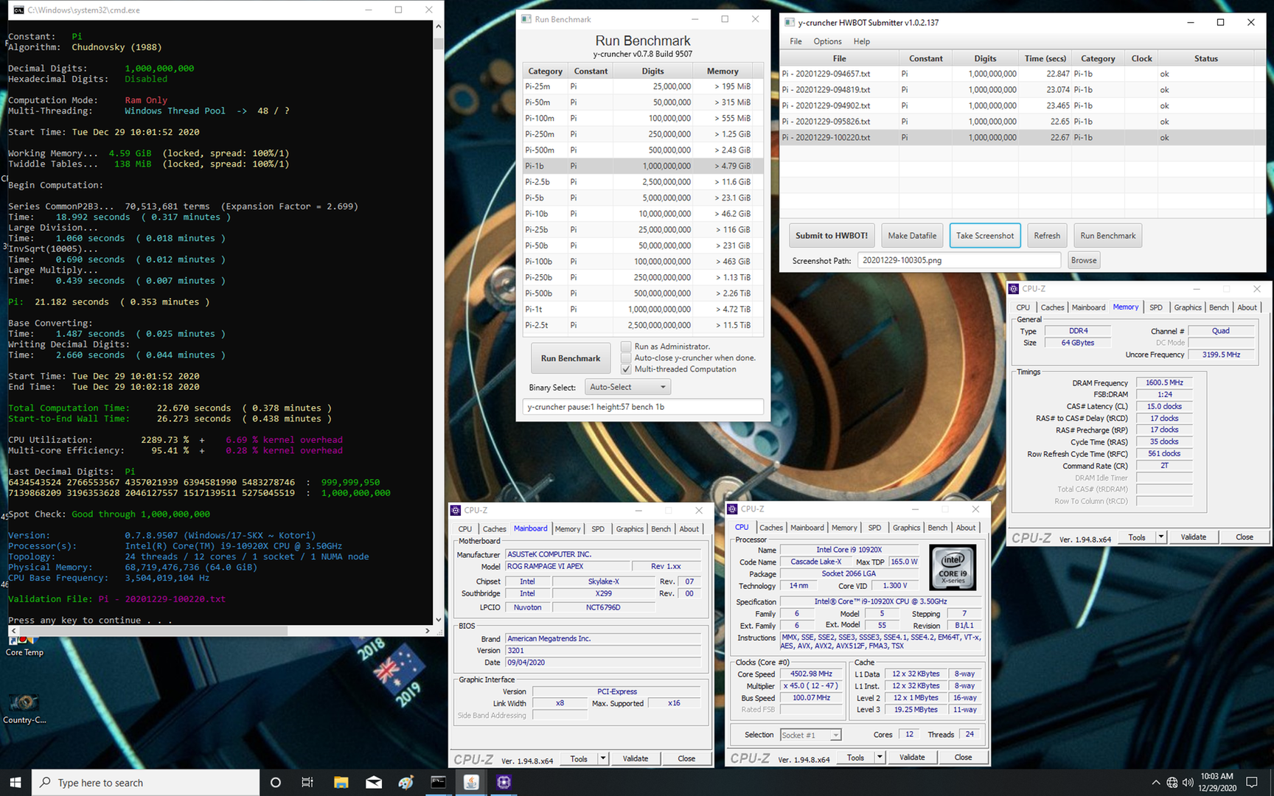Open the Action Center notification icon

tap(1252, 782)
